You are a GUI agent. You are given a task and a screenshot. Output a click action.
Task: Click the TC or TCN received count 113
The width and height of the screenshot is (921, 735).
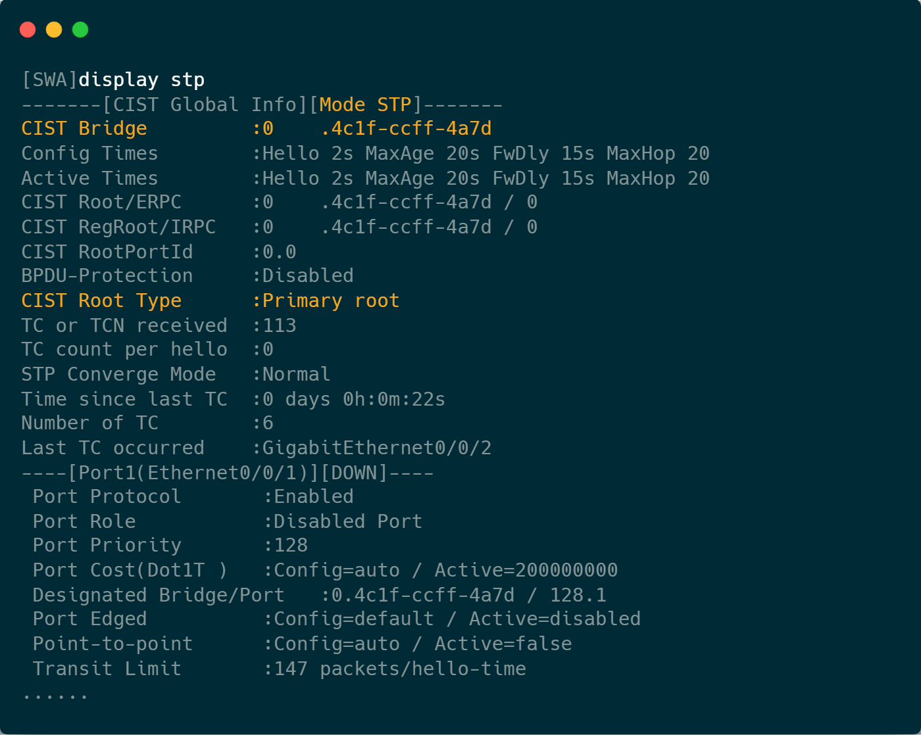tap(280, 326)
